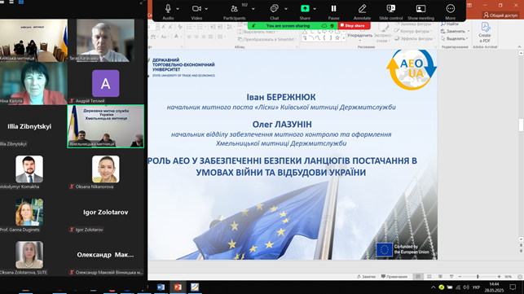Expand the Share options arrow
This screenshot has width=524, height=294.
click(x=315, y=9)
